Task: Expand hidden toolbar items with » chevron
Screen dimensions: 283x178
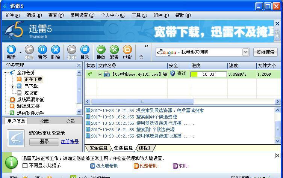Action: [x=146, y=46]
